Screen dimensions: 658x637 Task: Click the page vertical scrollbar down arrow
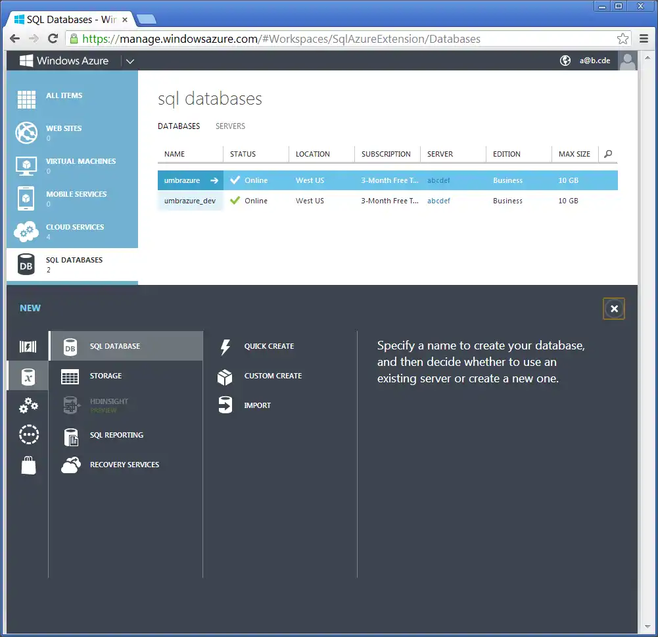tap(647, 627)
